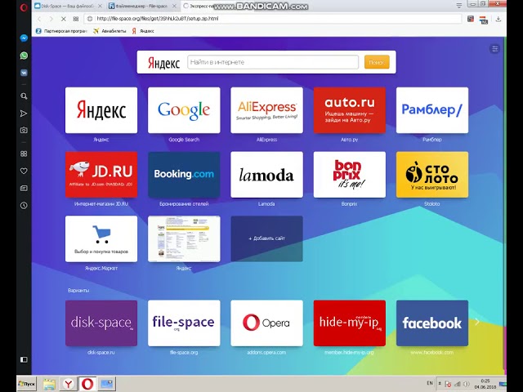Open the Google Search speed dial tile
523x392 pixels.
tap(184, 110)
